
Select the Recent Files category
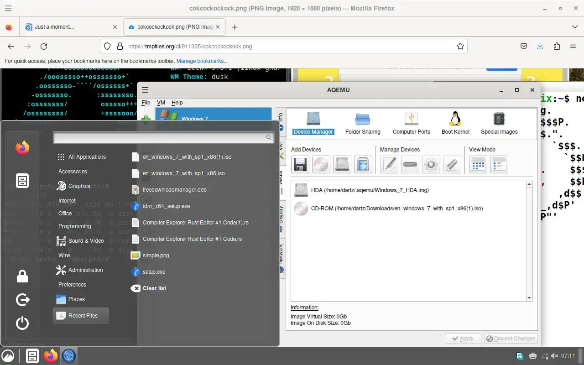[x=81, y=316]
